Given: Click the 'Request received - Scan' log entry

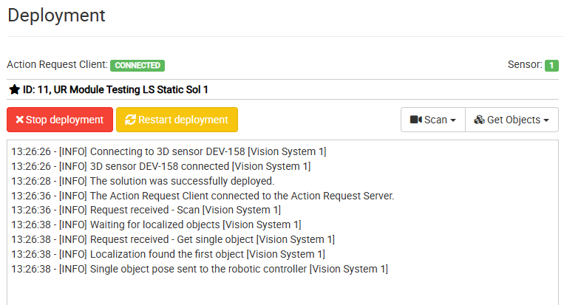Looking at the screenshot, I should coord(146,210).
